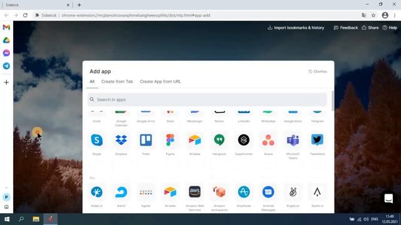This screenshot has height=225, width=401.
Task: Open a new browser tab
Action: tap(80, 5)
